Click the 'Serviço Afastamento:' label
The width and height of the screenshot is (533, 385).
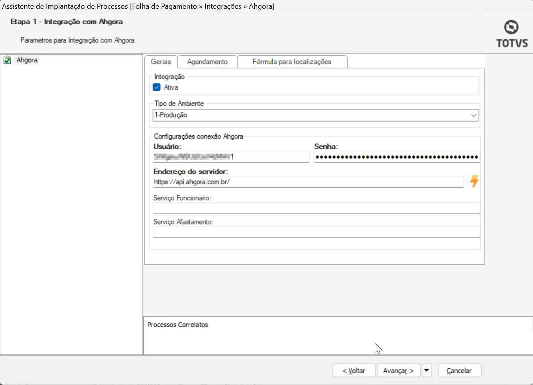coord(183,222)
